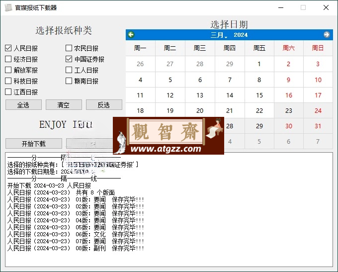
Task: Select Sunday March 17
Action: point(318,95)
